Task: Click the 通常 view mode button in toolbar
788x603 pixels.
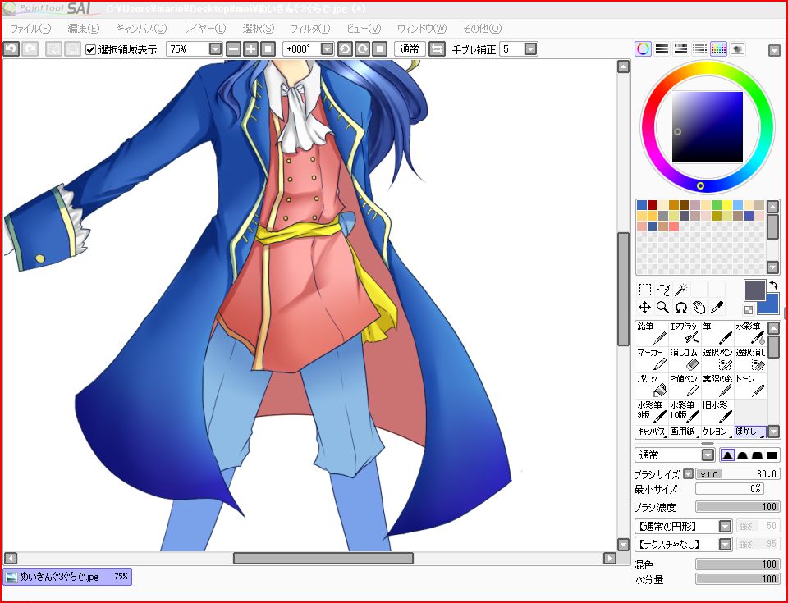Action: [410, 48]
